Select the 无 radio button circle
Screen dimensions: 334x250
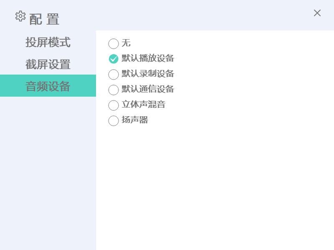coord(114,43)
